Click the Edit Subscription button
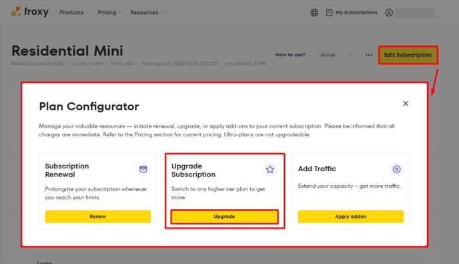 point(408,55)
